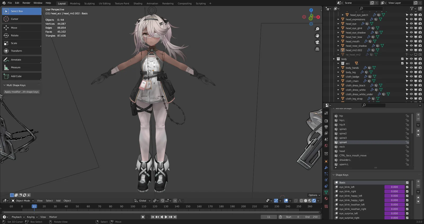Collapse Multi Shape Keys panel

point(5,85)
